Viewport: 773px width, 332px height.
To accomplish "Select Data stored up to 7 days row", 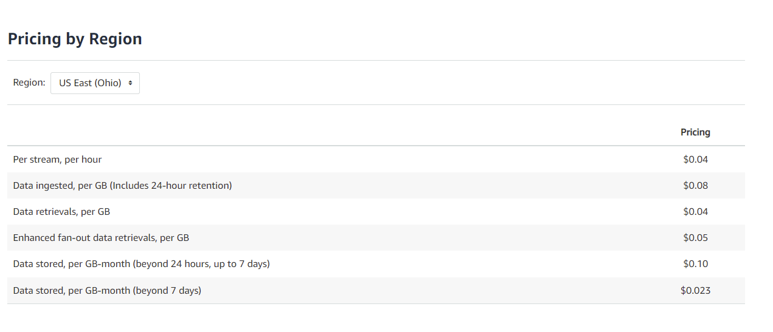I will [x=376, y=264].
